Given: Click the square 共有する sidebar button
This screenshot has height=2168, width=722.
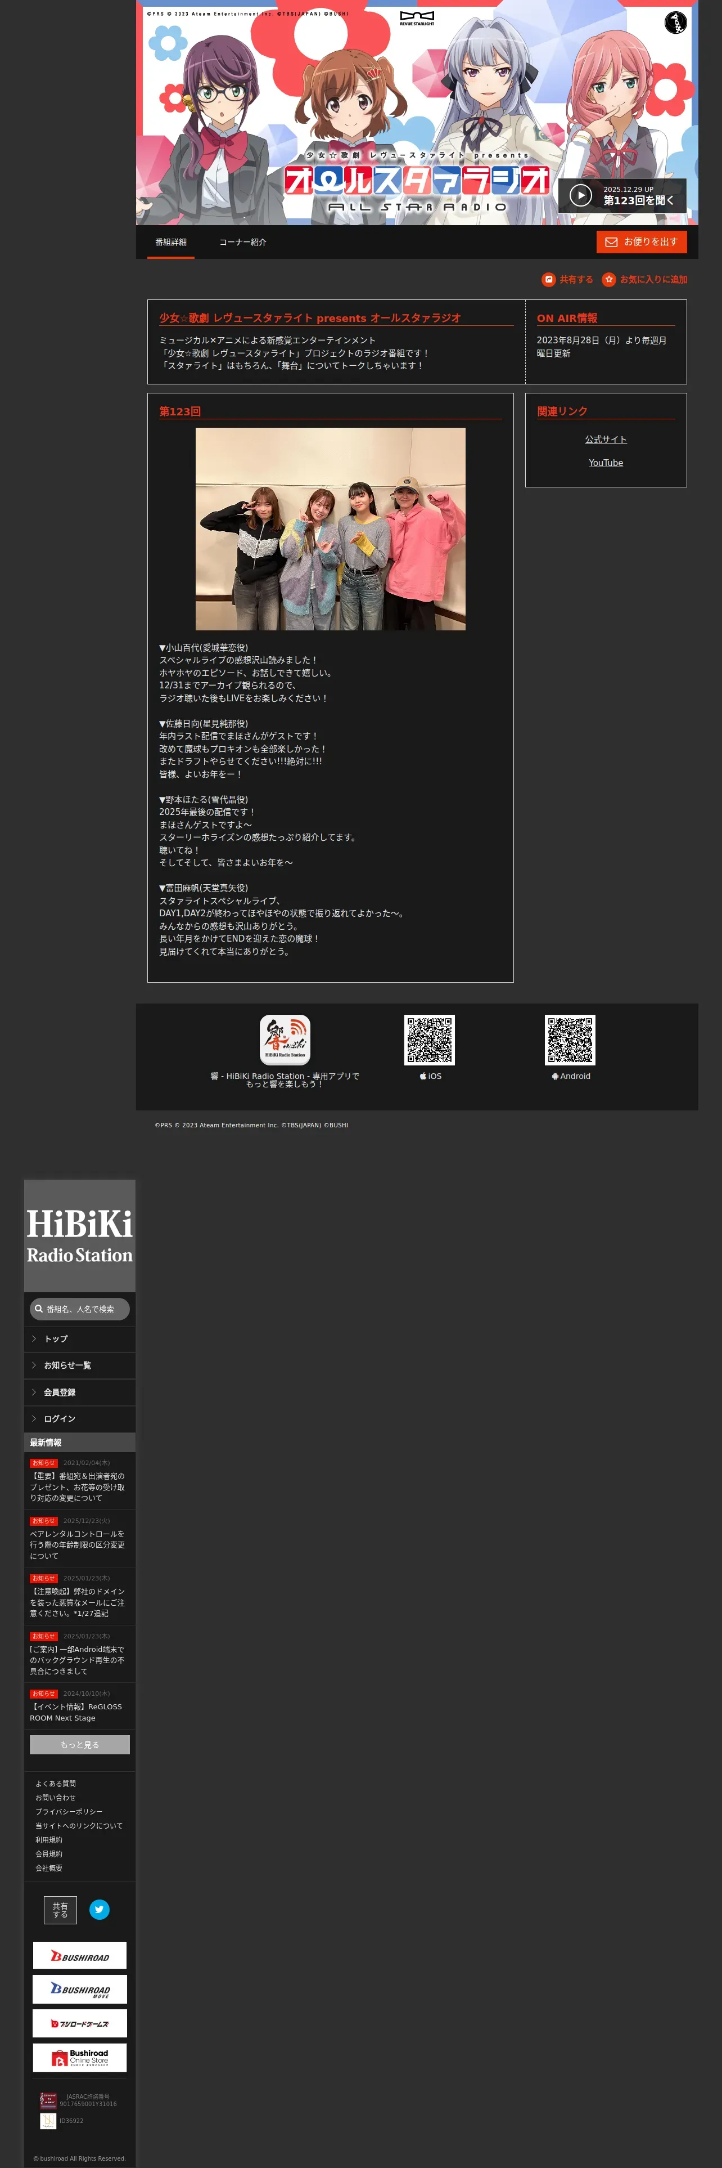Looking at the screenshot, I should tap(61, 1910).
